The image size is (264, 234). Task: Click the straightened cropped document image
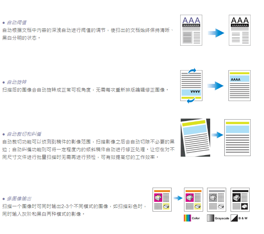237,138
